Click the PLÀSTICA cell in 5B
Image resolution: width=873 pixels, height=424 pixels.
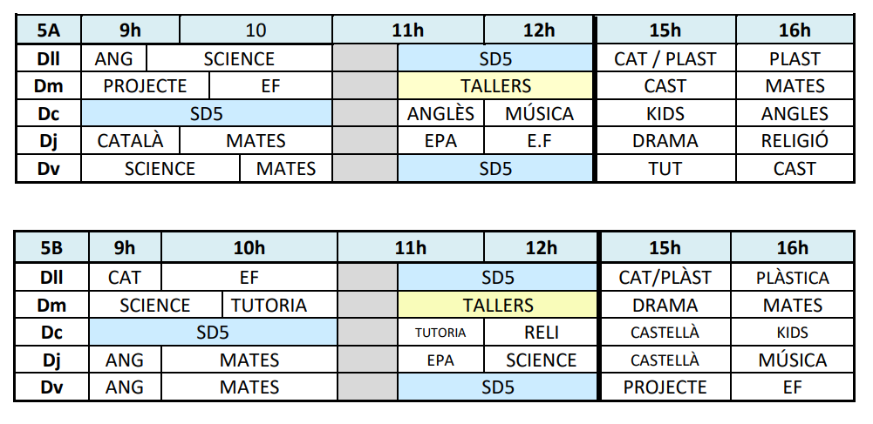[792, 278]
